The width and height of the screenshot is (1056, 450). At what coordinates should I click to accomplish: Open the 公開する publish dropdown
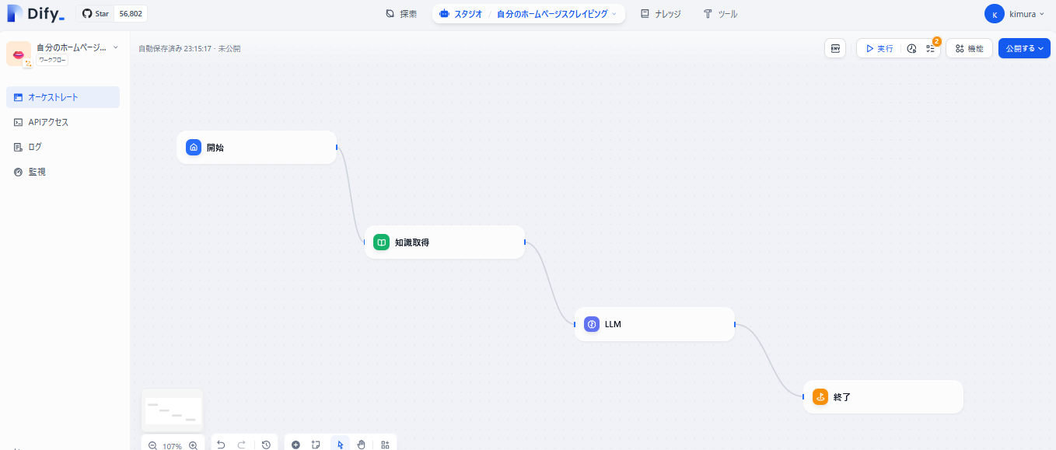coord(1023,48)
